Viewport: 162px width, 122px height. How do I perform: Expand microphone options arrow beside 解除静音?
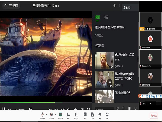(x=46, y=114)
